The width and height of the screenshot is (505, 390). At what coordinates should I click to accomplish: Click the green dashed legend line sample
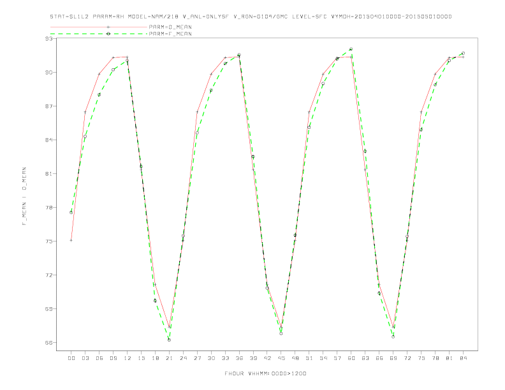pyautogui.click(x=99, y=34)
